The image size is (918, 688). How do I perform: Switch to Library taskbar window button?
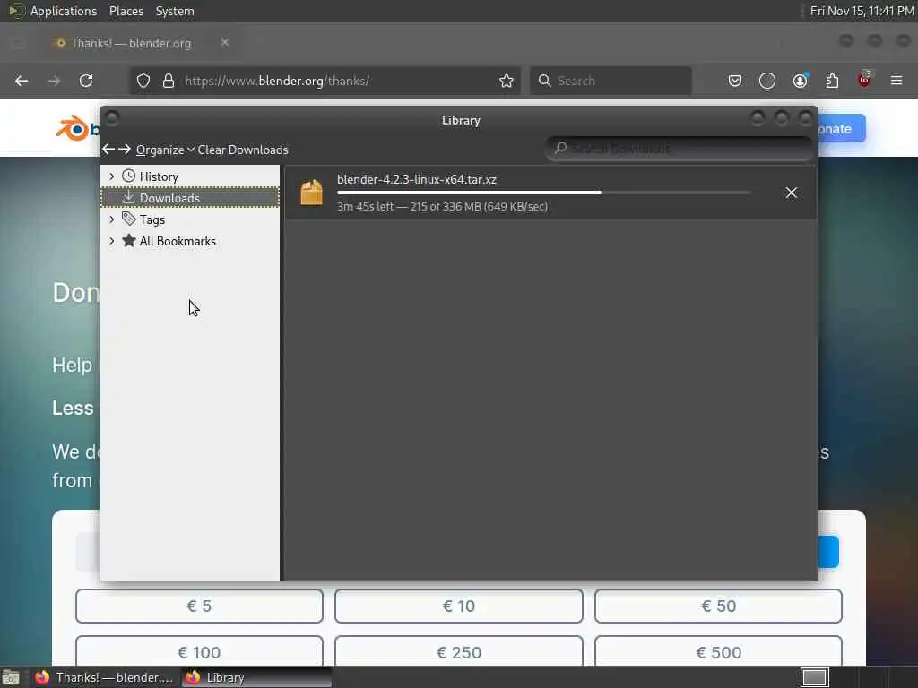[x=256, y=677]
